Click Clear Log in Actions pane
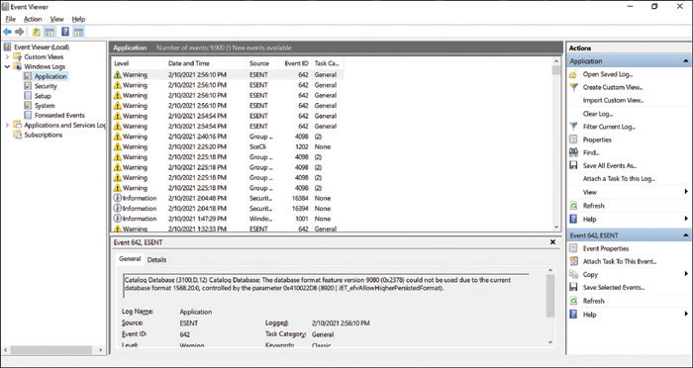Image resolution: width=693 pixels, height=368 pixels. [598, 114]
